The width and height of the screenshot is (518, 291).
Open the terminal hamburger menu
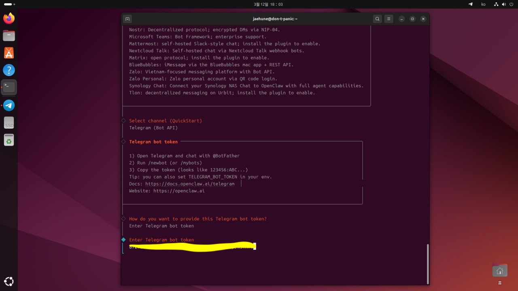click(x=388, y=19)
